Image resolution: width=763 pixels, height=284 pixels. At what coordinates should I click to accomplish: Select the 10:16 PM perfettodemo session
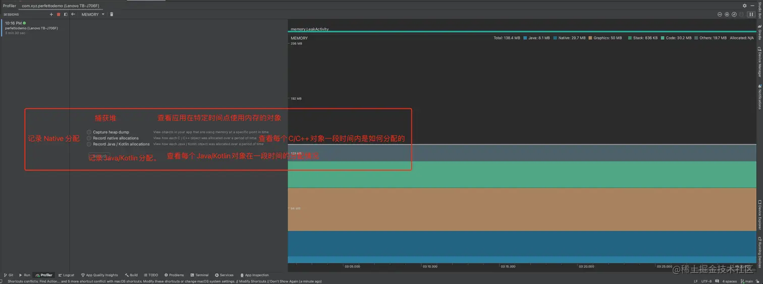(34, 28)
